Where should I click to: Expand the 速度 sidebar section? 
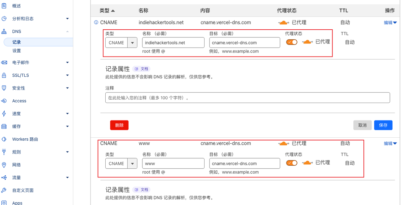pos(67,113)
